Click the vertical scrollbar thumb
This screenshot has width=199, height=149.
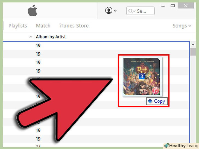(193, 52)
